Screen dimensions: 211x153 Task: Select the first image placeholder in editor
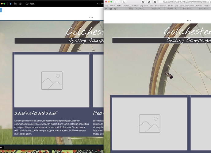coord(52,81)
